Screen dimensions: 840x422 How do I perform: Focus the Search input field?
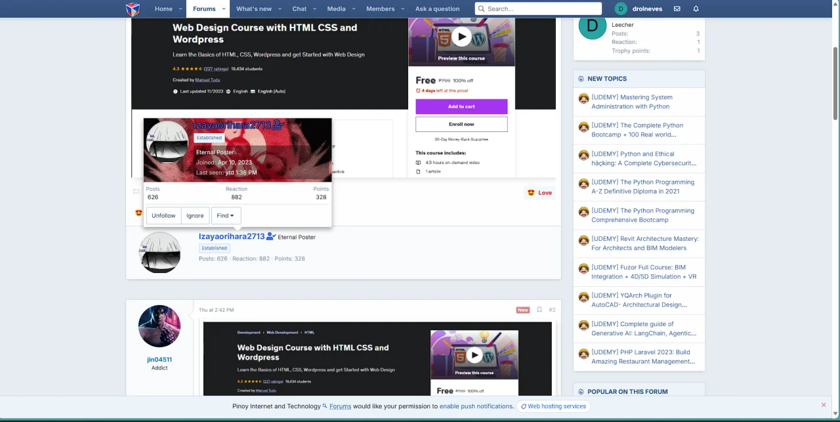coord(538,9)
